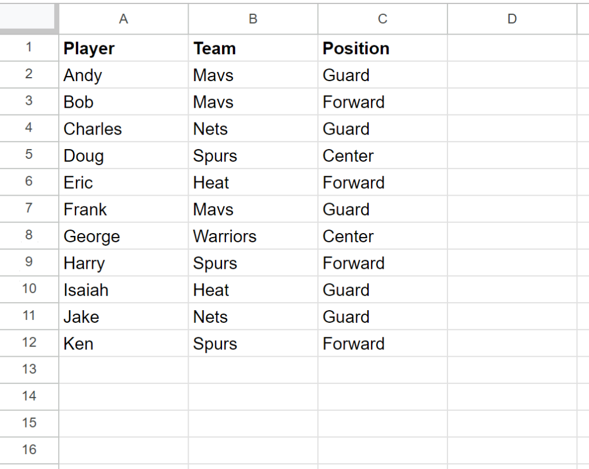Click the Player header cell

click(x=123, y=48)
